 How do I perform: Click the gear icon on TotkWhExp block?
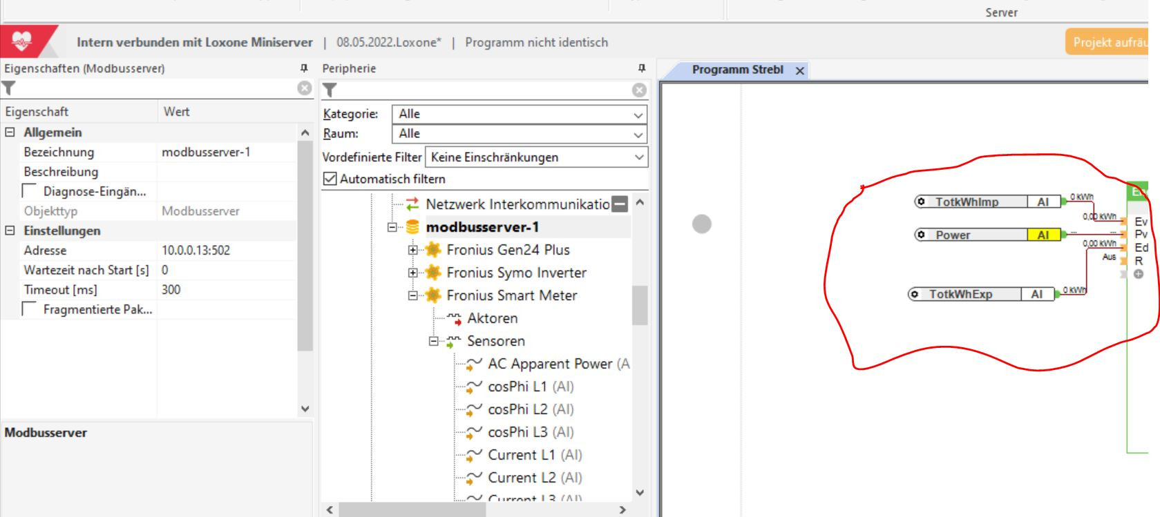click(x=915, y=294)
